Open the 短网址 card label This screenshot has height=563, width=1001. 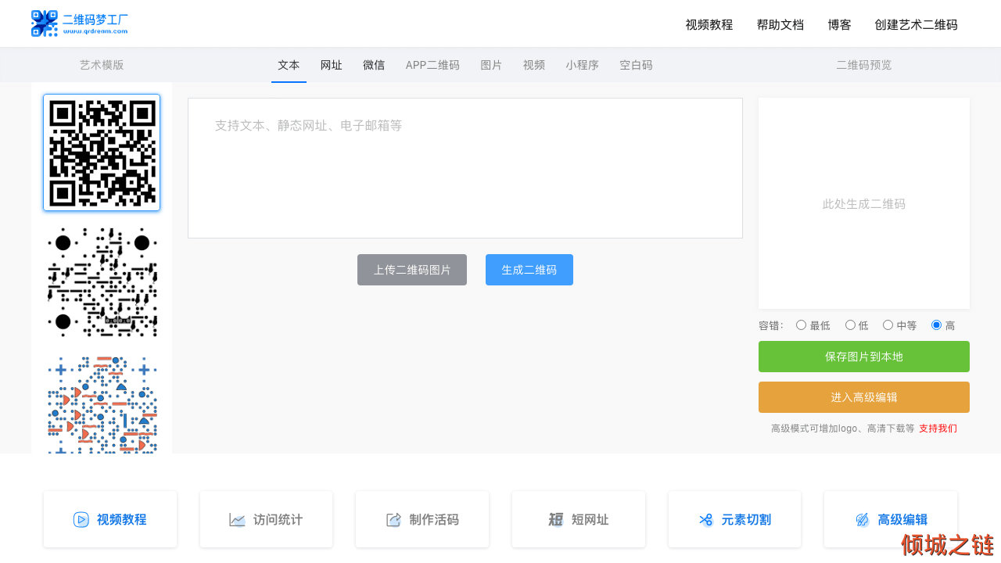[590, 519]
